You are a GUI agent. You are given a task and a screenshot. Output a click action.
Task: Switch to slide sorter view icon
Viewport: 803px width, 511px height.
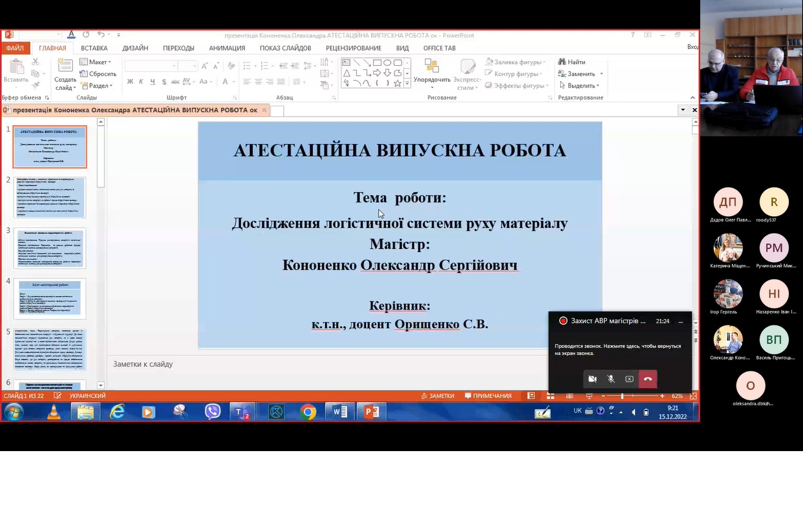click(551, 396)
